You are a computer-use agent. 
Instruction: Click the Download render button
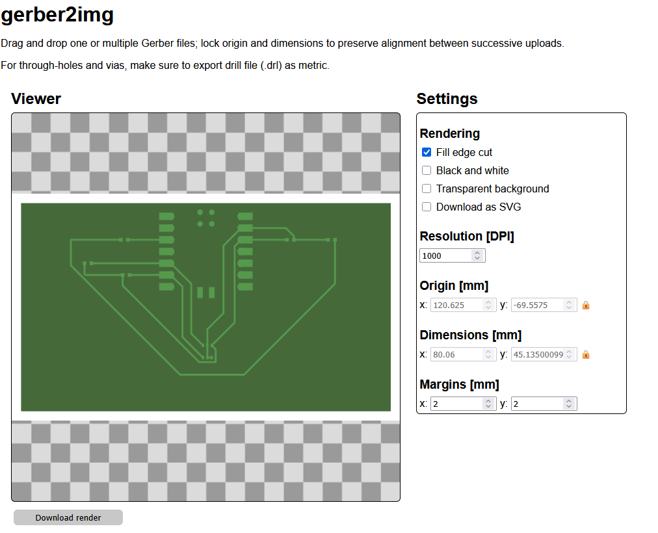[x=68, y=517]
